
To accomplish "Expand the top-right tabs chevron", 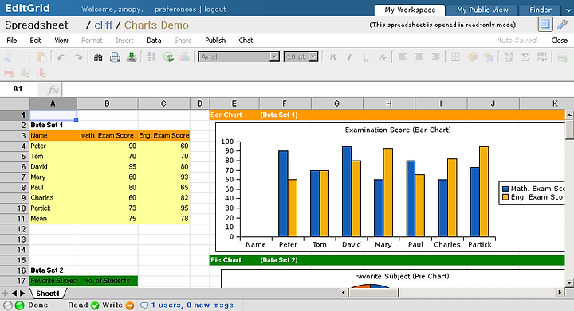I will pos(568,10).
